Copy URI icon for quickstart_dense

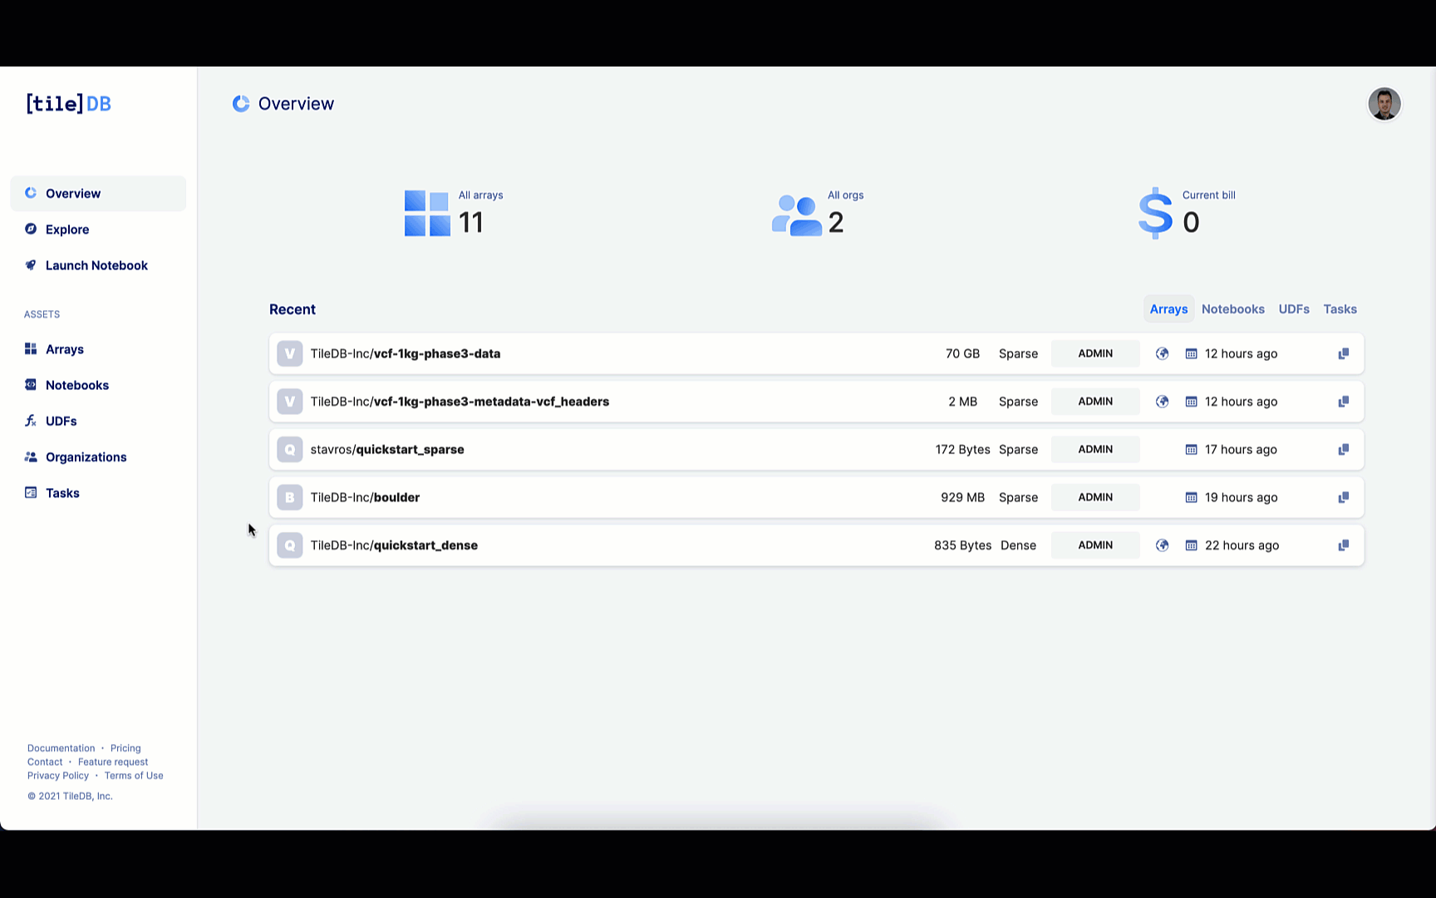tap(1343, 545)
